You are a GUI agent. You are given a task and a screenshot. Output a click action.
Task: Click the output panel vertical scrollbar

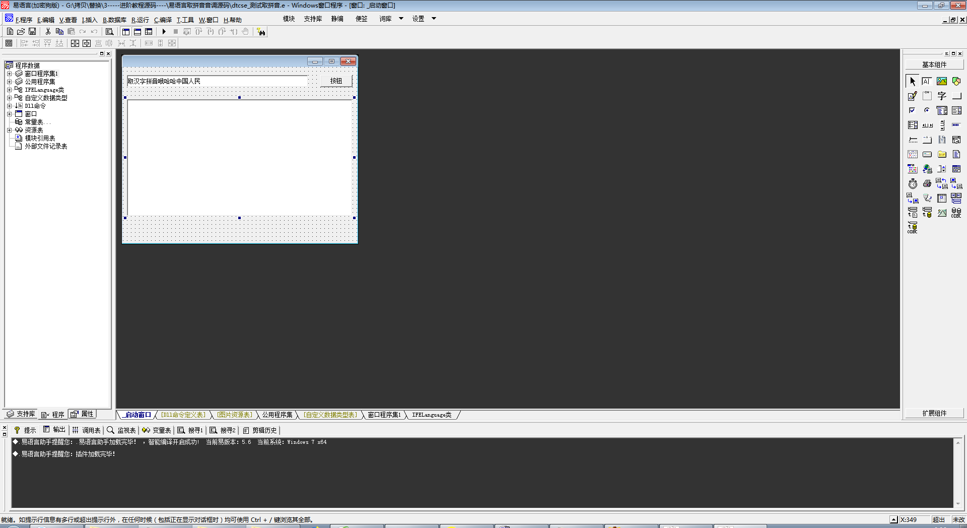[x=958, y=473]
